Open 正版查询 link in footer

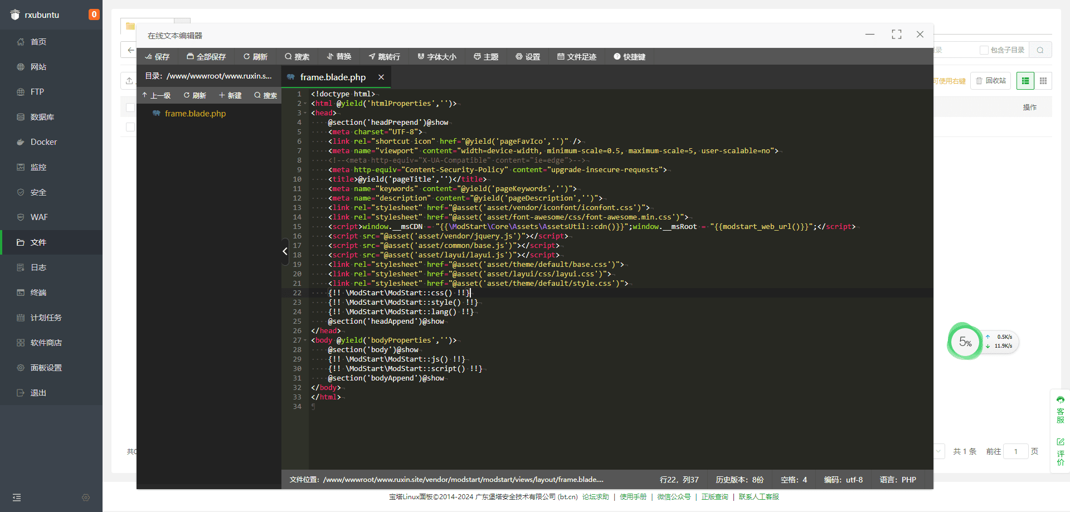(x=715, y=497)
